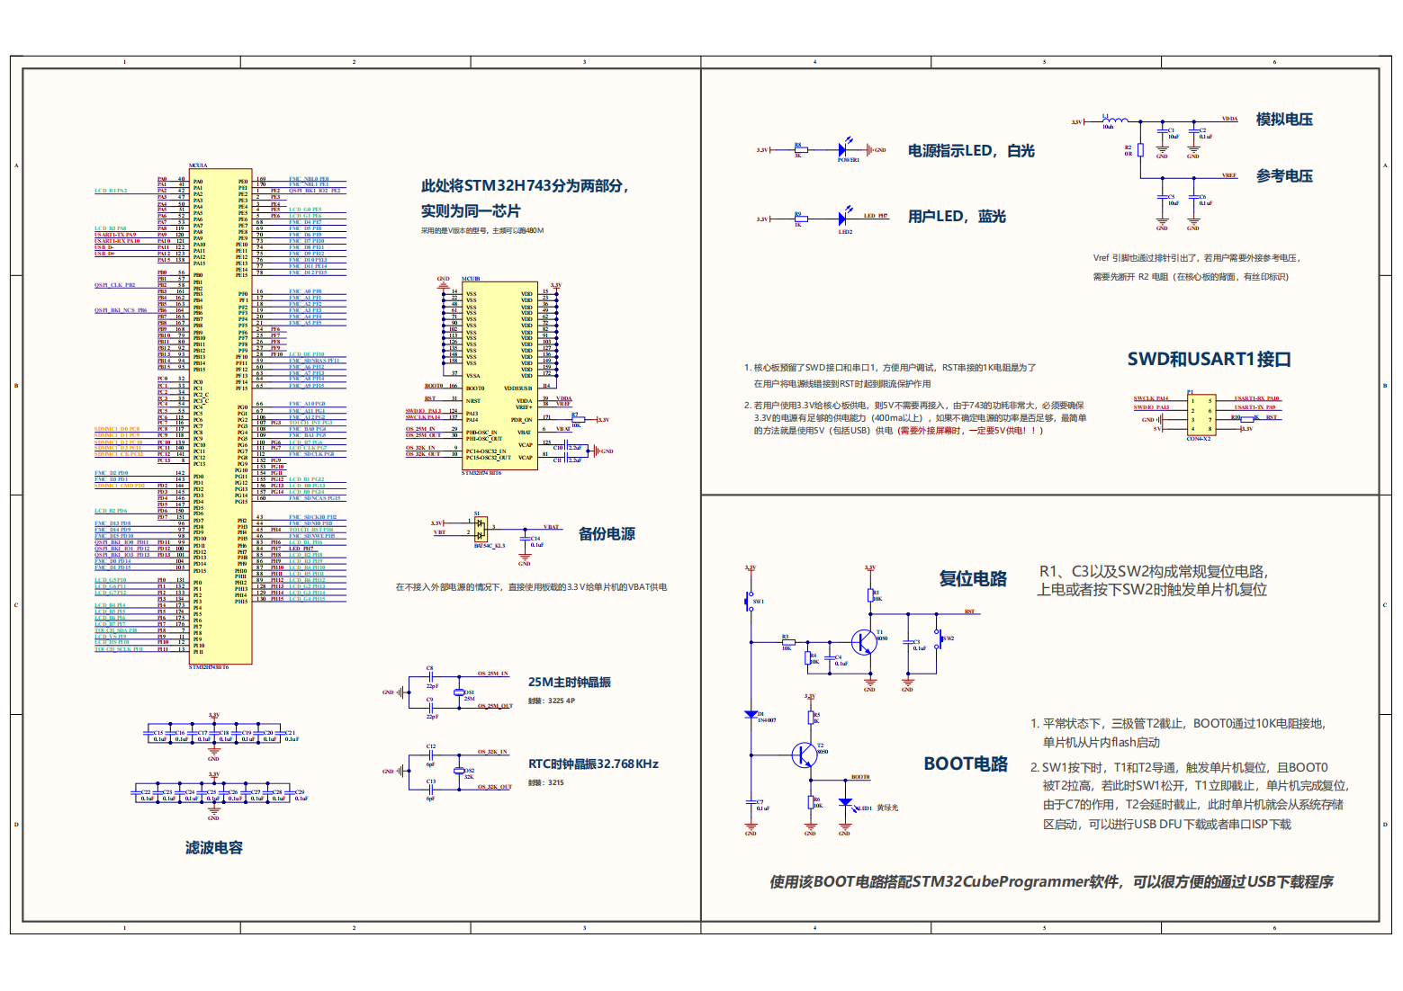The width and height of the screenshot is (1403, 991).
Task: Click the MCU1A chip body block
Action: (x=220, y=415)
